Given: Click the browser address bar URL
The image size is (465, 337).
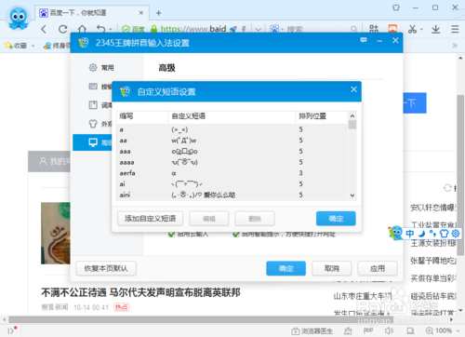Looking at the screenshot, I should [x=193, y=29].
